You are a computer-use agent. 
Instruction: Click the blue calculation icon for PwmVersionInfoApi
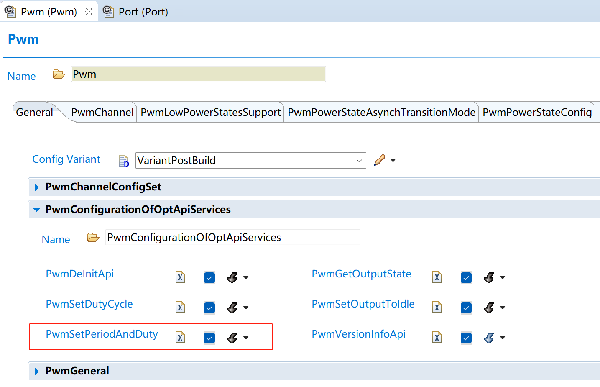tap(489, 338)
